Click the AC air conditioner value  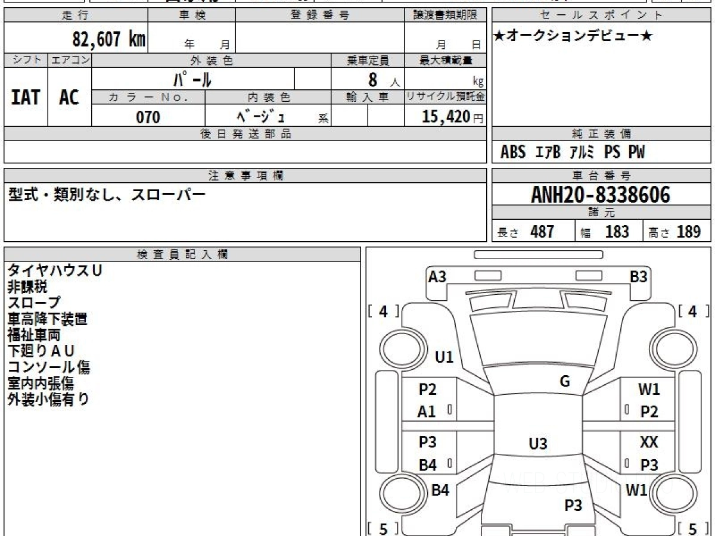pyautogui.click(x=69, y=98)
